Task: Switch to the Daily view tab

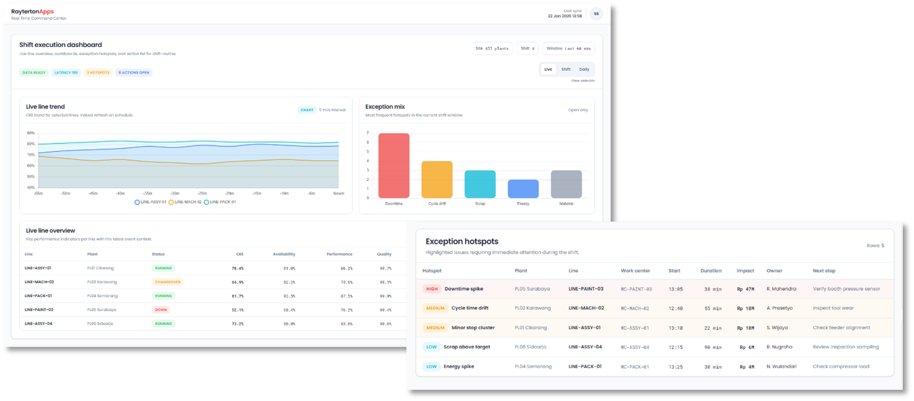Action: point(585,69)
